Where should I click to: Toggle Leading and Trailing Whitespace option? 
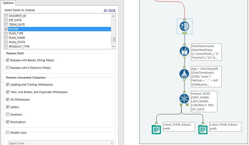[x=7, y=85]
